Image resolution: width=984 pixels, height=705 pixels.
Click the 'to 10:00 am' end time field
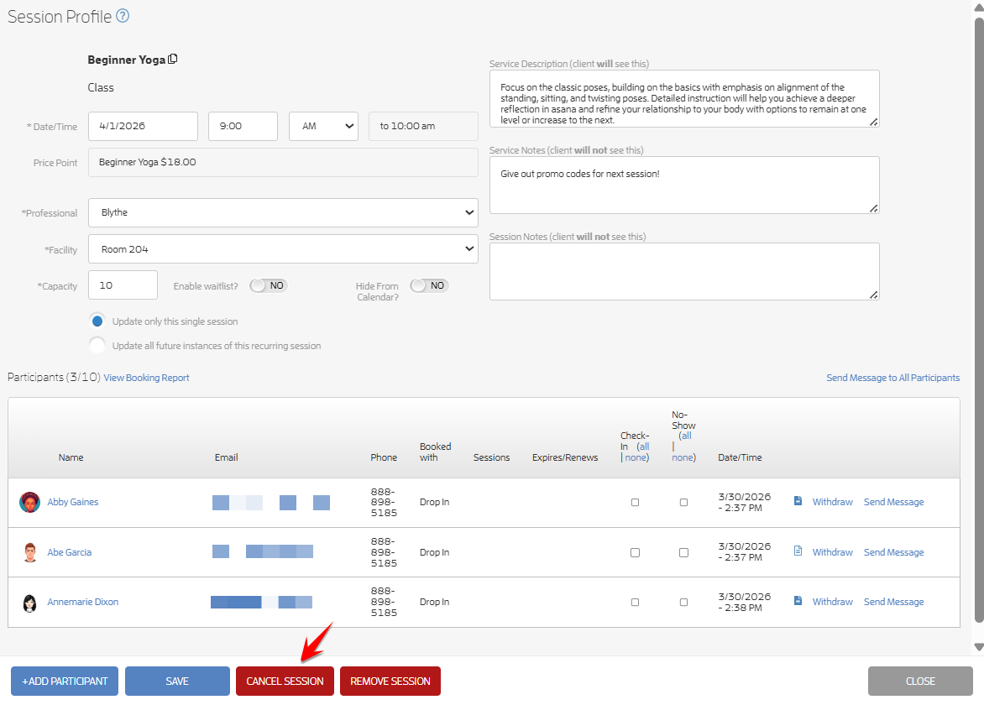pyautogui.click(x=424, y=126)
